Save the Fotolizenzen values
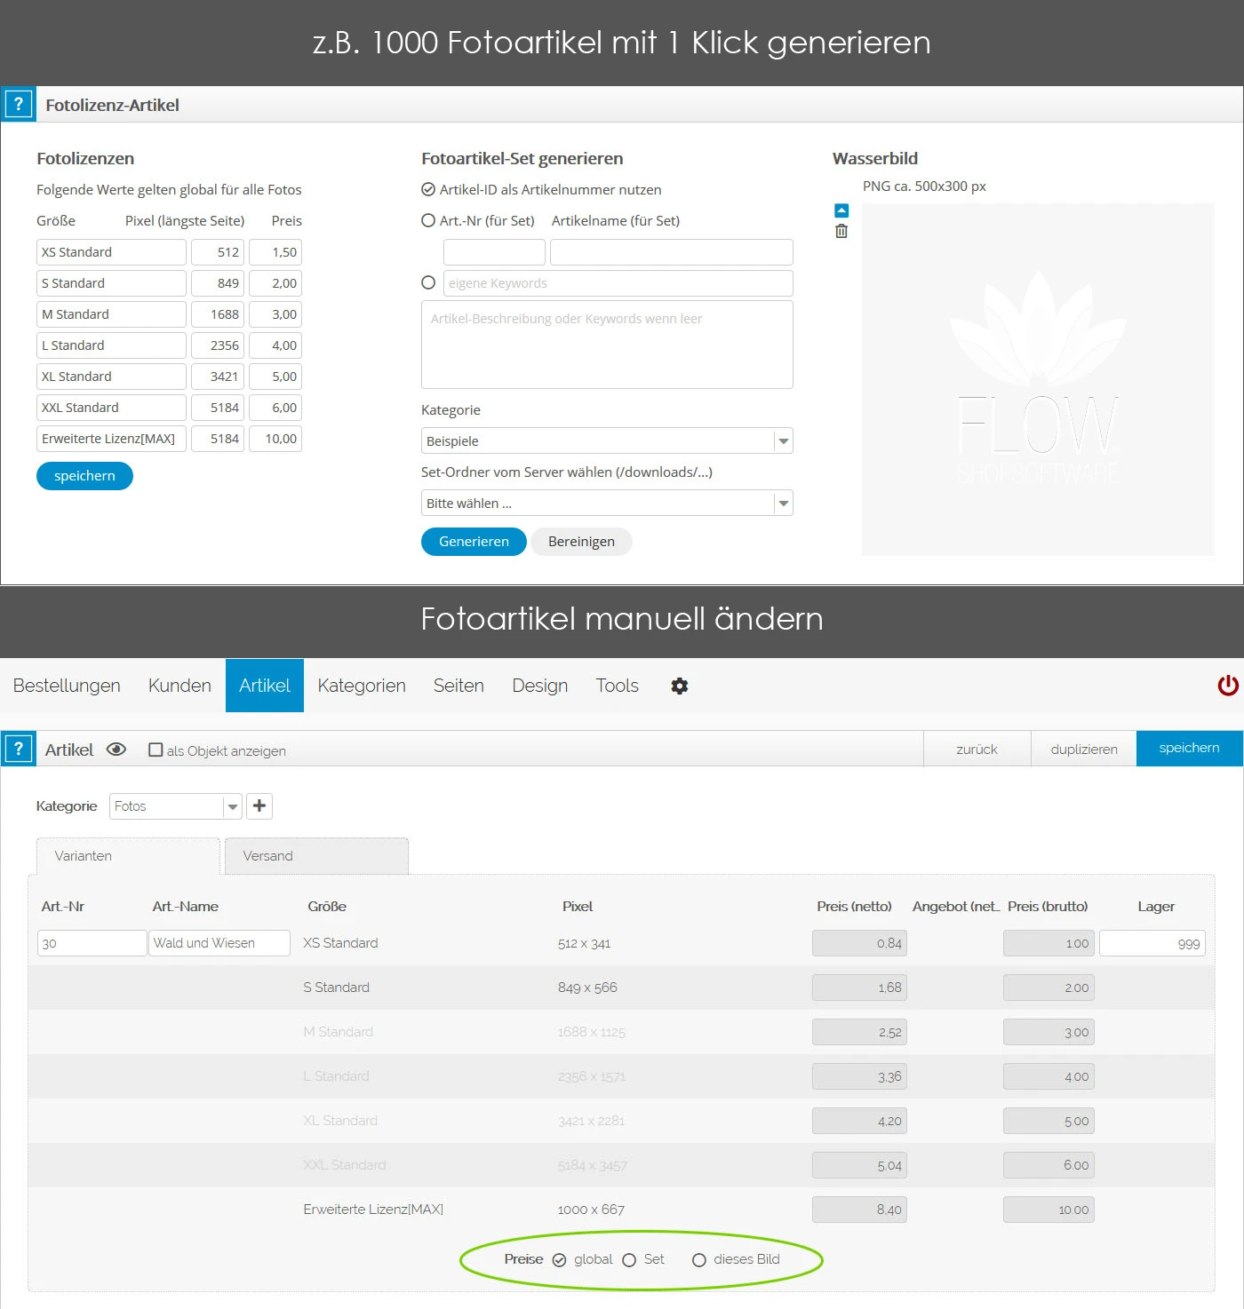This screenshot has width=1244, height=1309. click(x=84, y=476)
